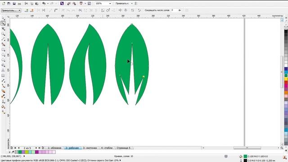The image size is (288, 162).
Task: Switch to page tab '3: листочки'
Action: pyautogui.click(x=90, y=148)
